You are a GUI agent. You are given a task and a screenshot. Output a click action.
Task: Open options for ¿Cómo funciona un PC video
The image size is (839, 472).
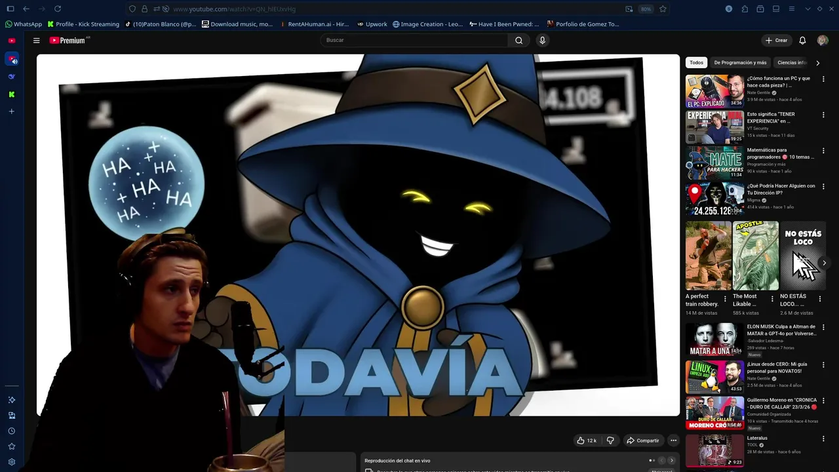[x=823, y=79]
